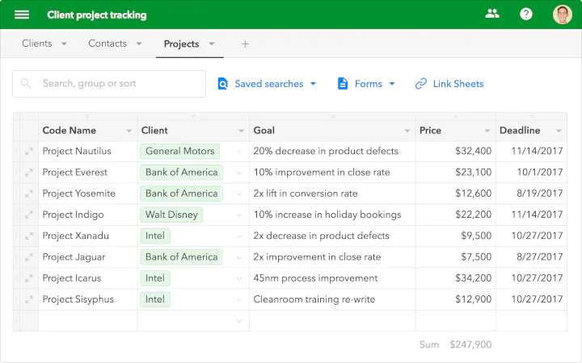Click the search magnifier icon
Viewport: 582px width, 363px height.
26,83
